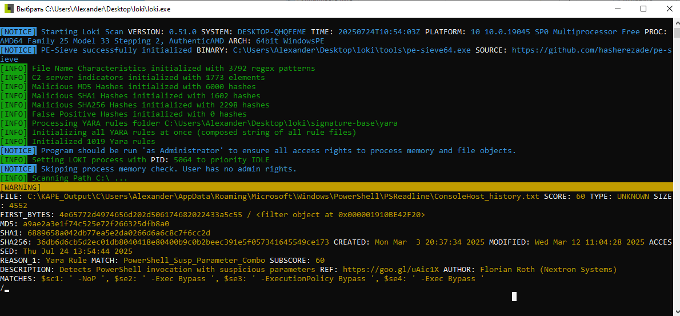Click the loki.exe console icon in title bar
Screen dimensions: 680x316
click(x=8, y=9)
